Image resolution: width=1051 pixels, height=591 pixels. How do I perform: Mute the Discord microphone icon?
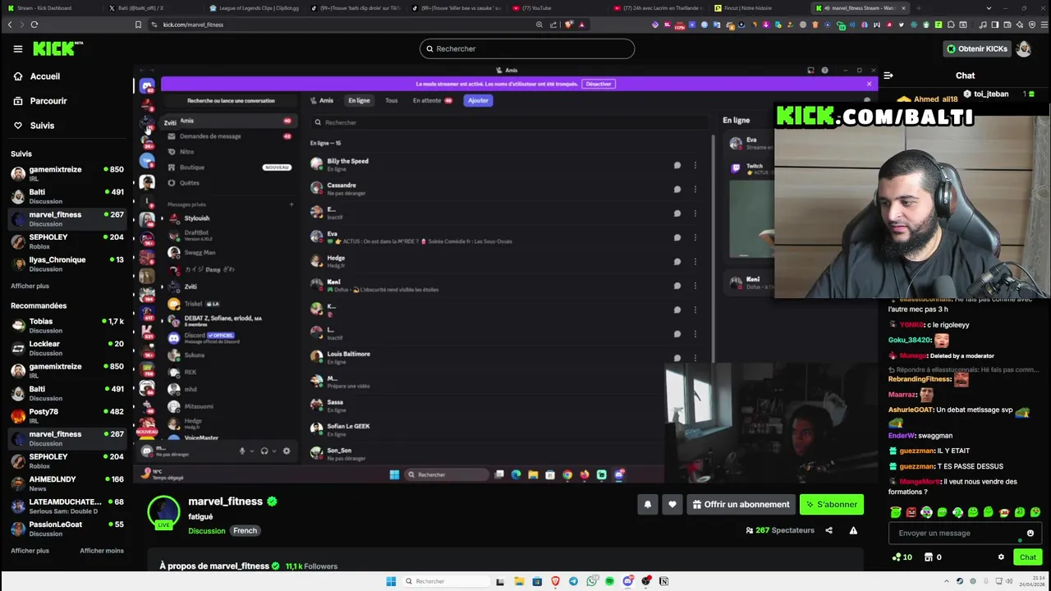[x=242, y=451]
